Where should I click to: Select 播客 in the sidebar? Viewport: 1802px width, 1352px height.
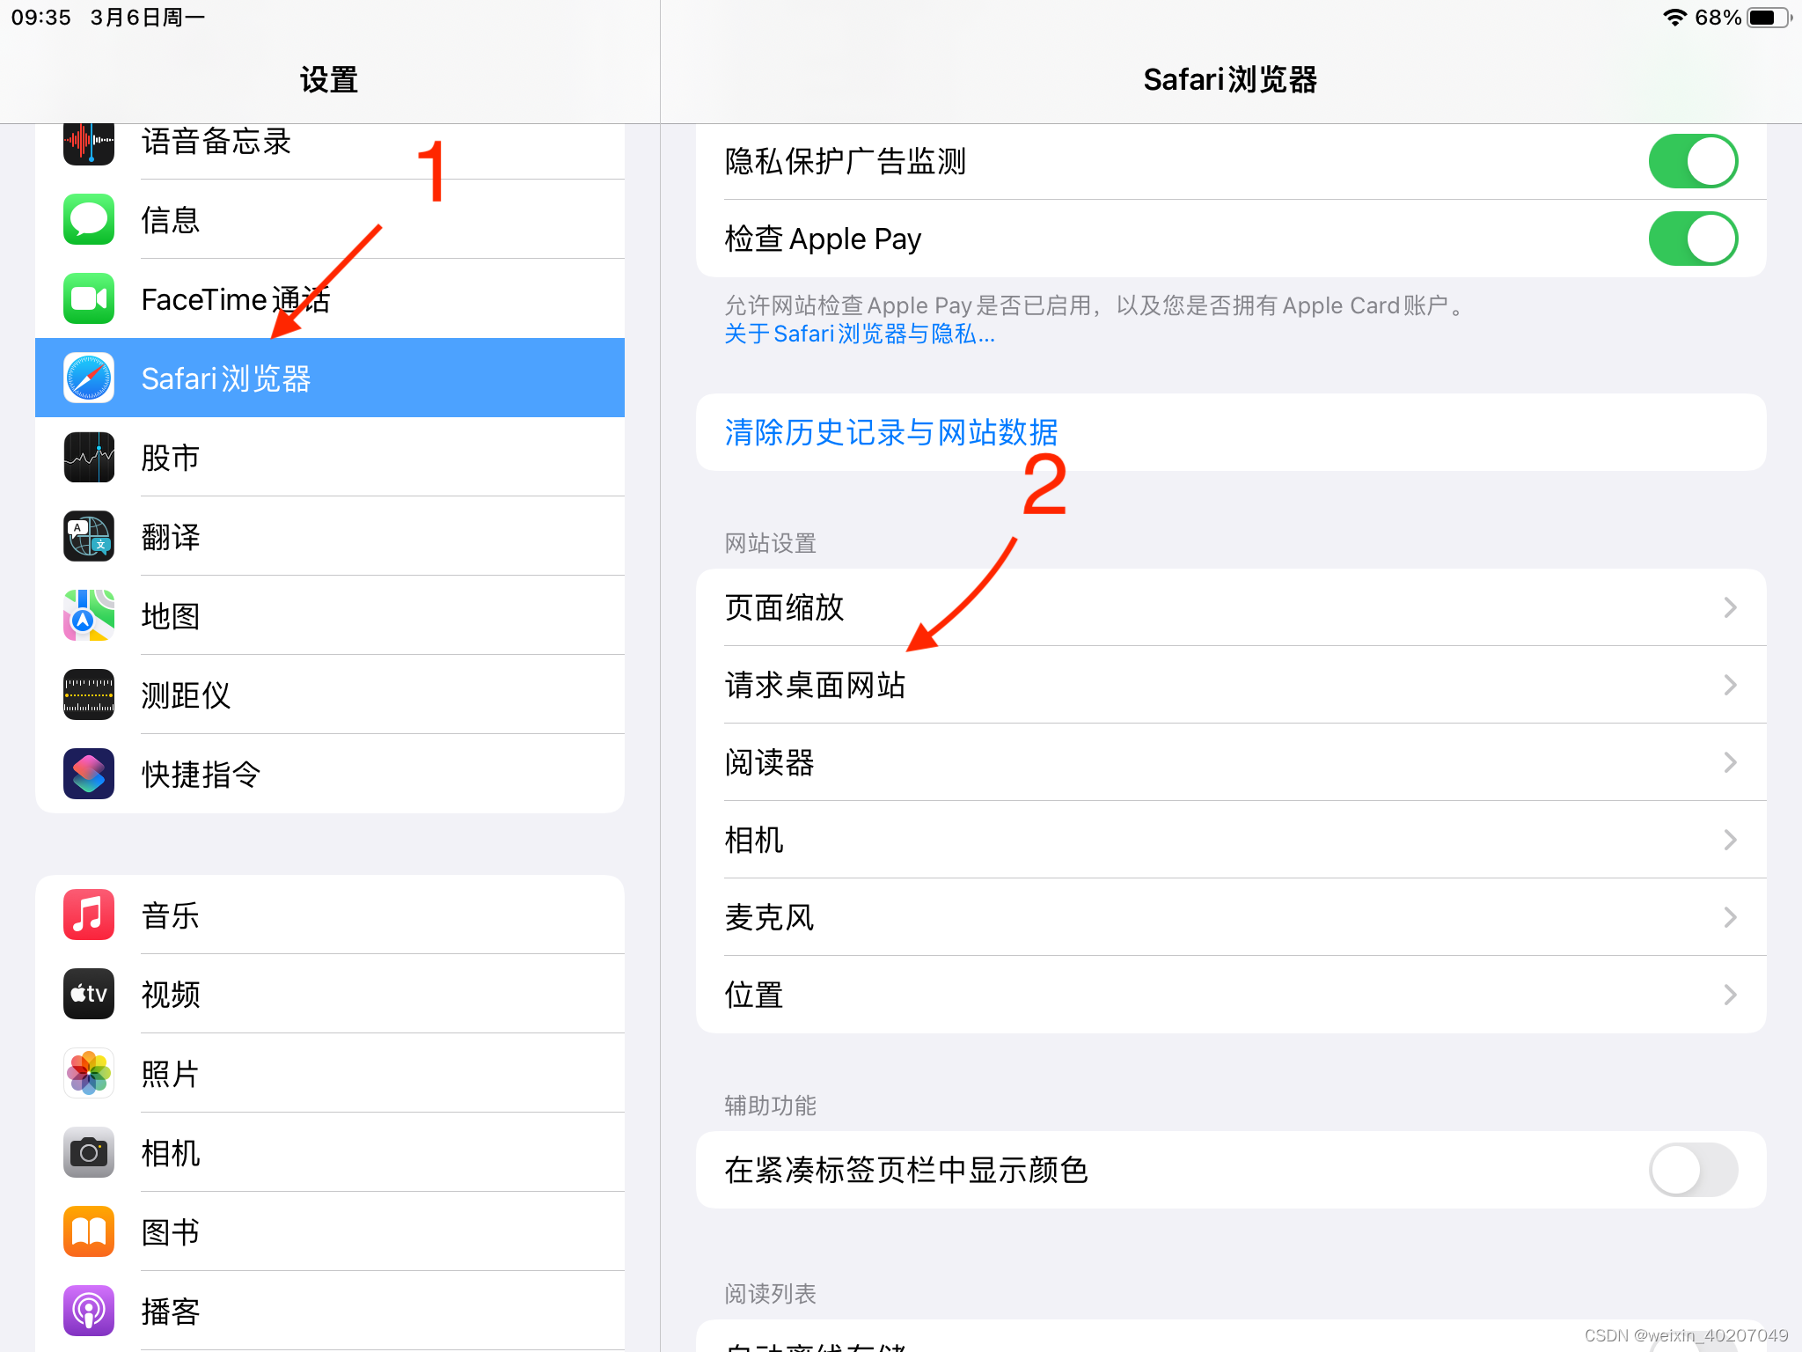pyautogui.click(x=330, y=1311)
